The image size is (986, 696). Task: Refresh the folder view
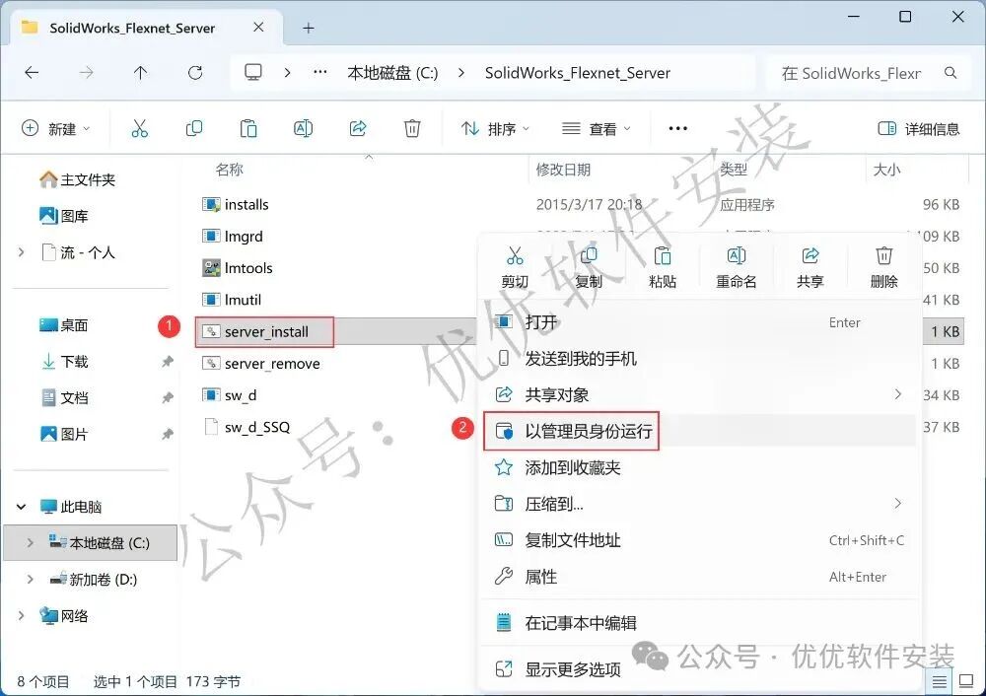[x=195, y=73]
